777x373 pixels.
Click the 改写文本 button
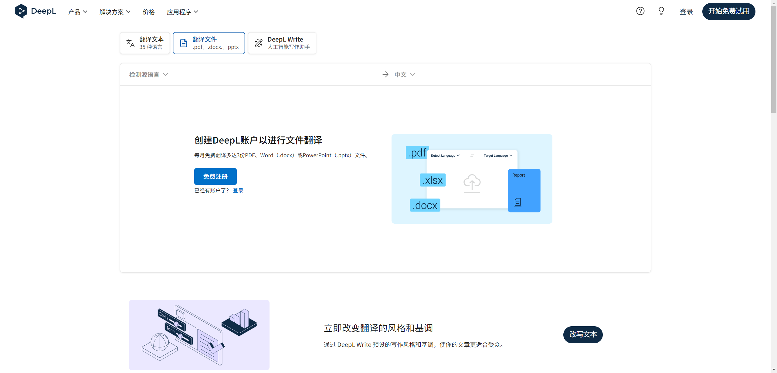tap(583, 334)
